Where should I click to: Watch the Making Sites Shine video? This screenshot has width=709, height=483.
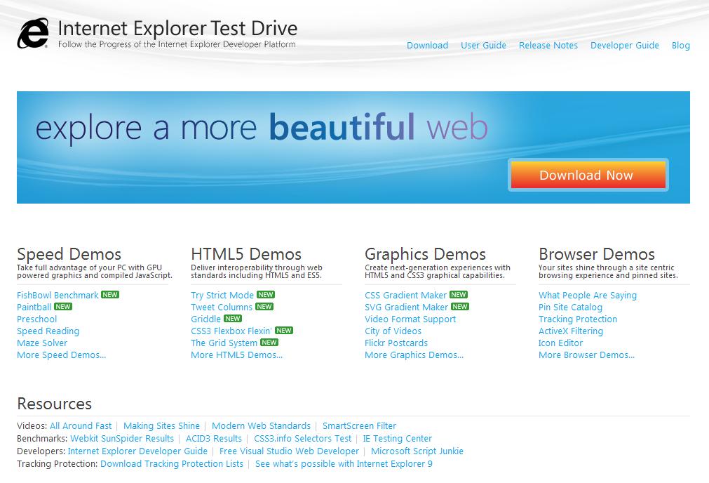tap(161, 426)
